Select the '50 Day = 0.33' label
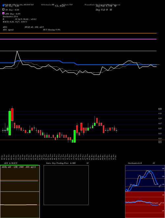This screenshot has width=165, height=218. click(12, 10)
